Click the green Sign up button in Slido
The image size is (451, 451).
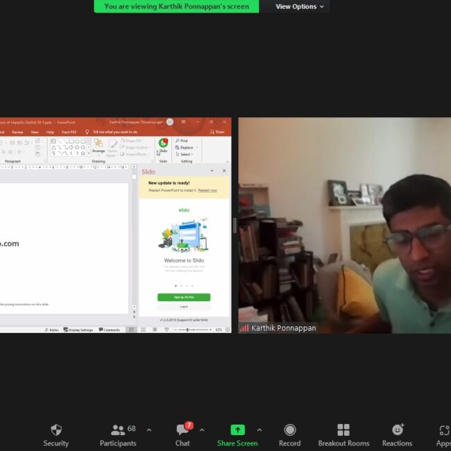pos(184,297)
